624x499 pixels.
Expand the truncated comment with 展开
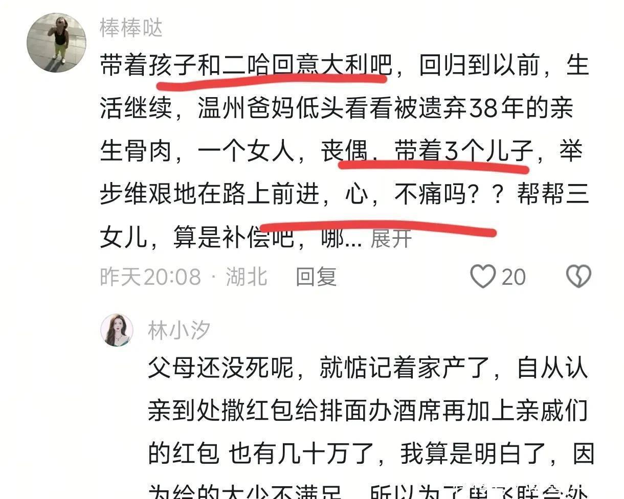point(391,238)
